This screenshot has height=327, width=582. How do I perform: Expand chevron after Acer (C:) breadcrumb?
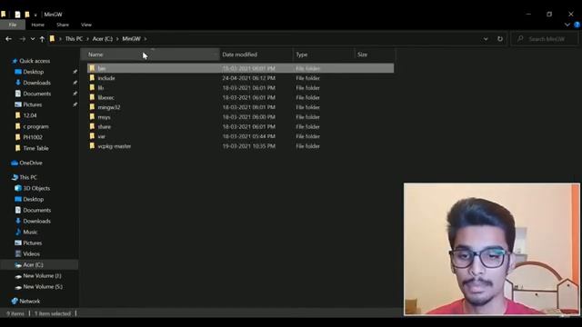point(117,38)
